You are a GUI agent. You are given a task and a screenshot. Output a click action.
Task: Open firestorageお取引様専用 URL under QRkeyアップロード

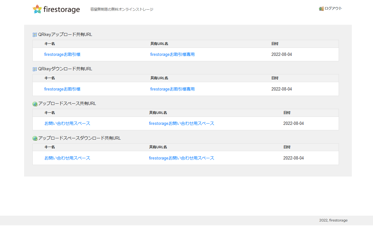173,54
